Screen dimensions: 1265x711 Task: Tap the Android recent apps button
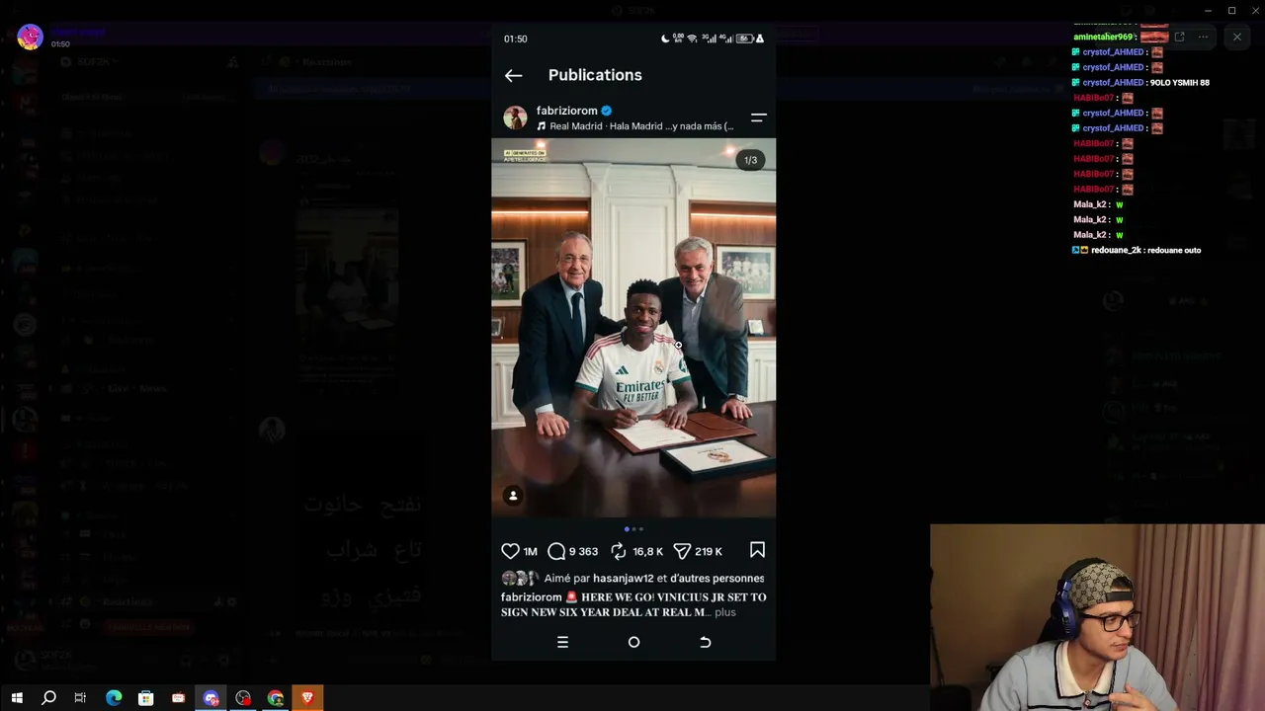562,642
